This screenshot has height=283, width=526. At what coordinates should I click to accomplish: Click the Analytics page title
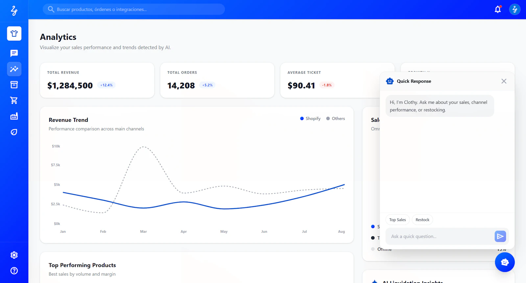(58, 37)
